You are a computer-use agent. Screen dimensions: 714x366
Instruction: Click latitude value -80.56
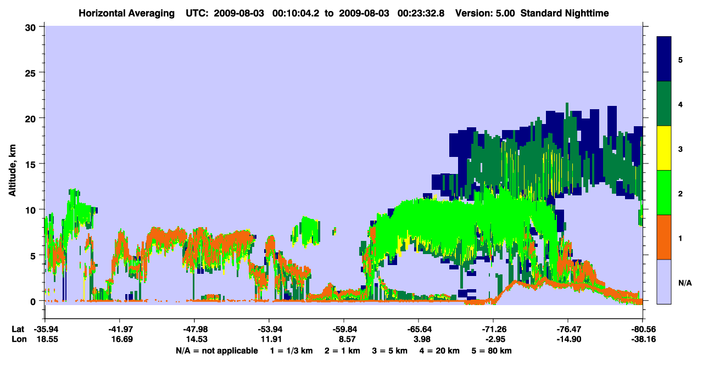[642, 329]
